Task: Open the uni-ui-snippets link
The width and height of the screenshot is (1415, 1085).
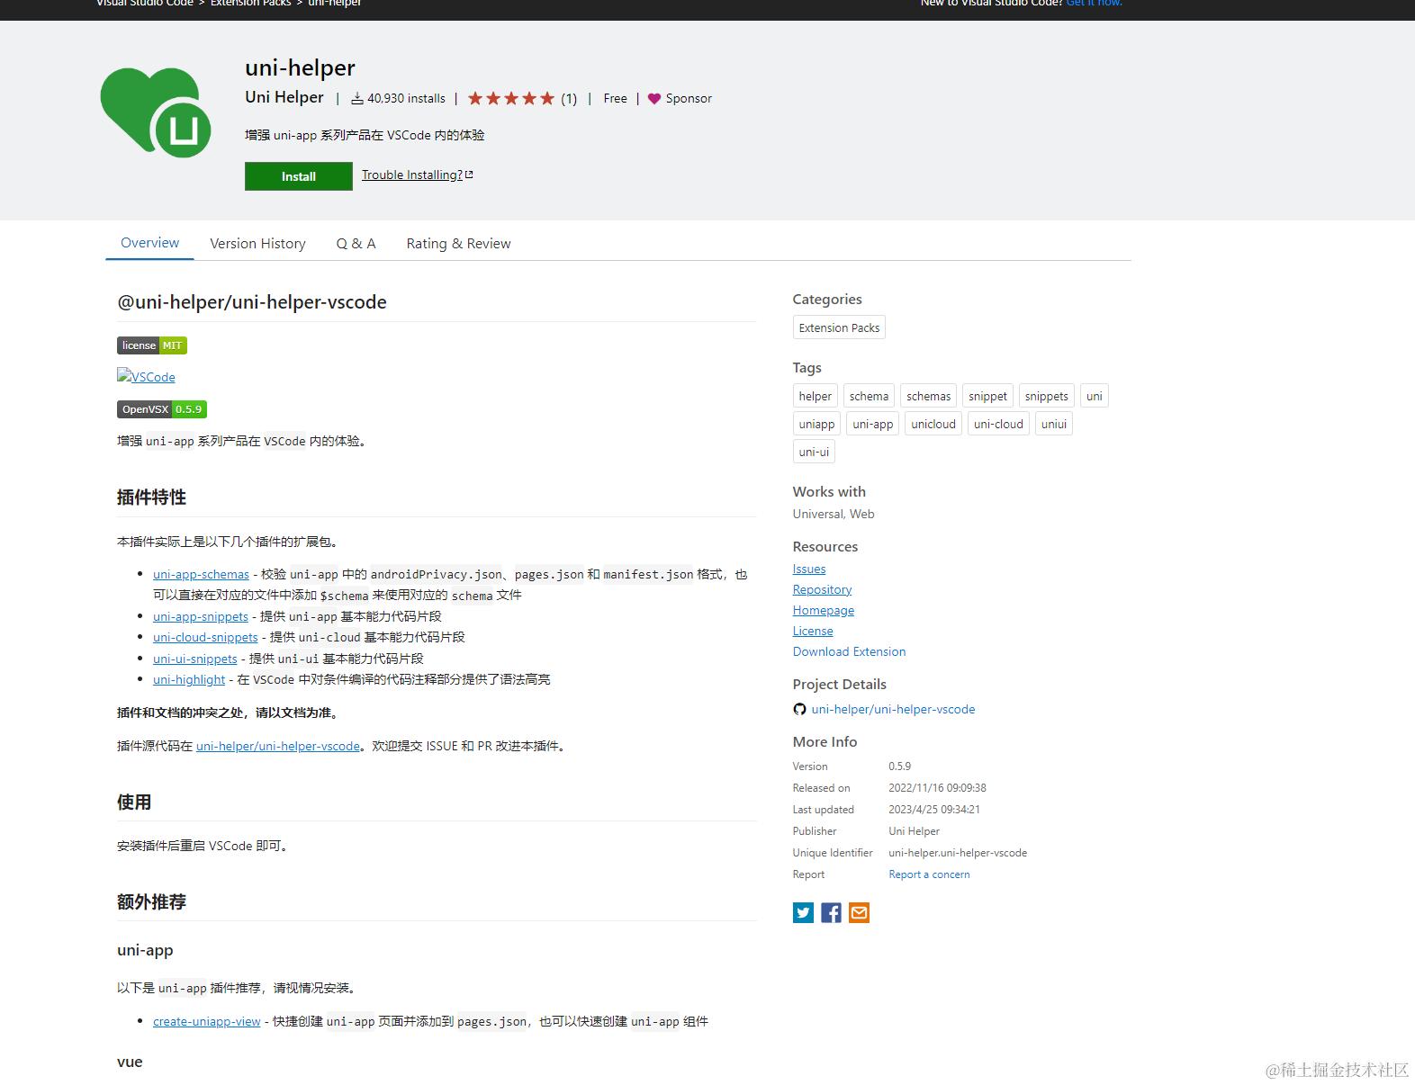Action: point(195,659)
